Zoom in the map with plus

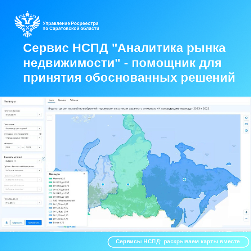pos(246,212)
